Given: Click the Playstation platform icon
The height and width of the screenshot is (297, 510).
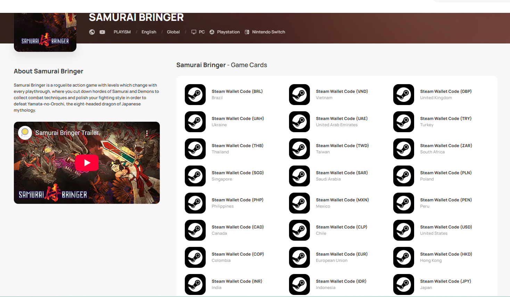Looking at the screenshot, I should click(212, 32).
